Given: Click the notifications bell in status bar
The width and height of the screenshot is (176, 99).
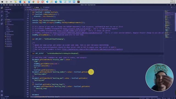Looking at the screenshot, I should pyautogui.click(x=174, y=98).
